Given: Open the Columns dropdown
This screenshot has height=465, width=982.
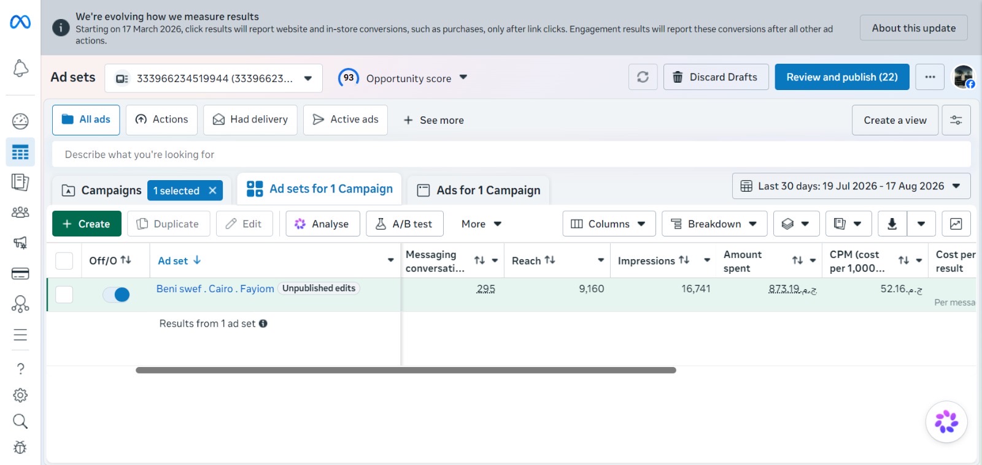Looking at the screenshot, I should [x=609, y=224].
